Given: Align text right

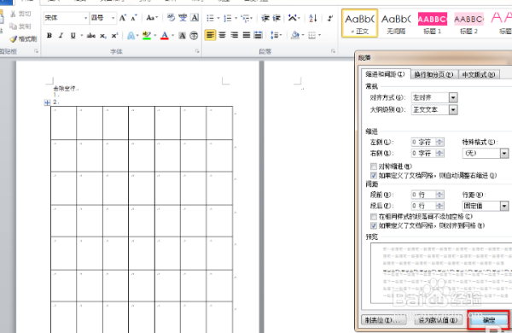Looking at the screenshot, I should pos(234,35).
